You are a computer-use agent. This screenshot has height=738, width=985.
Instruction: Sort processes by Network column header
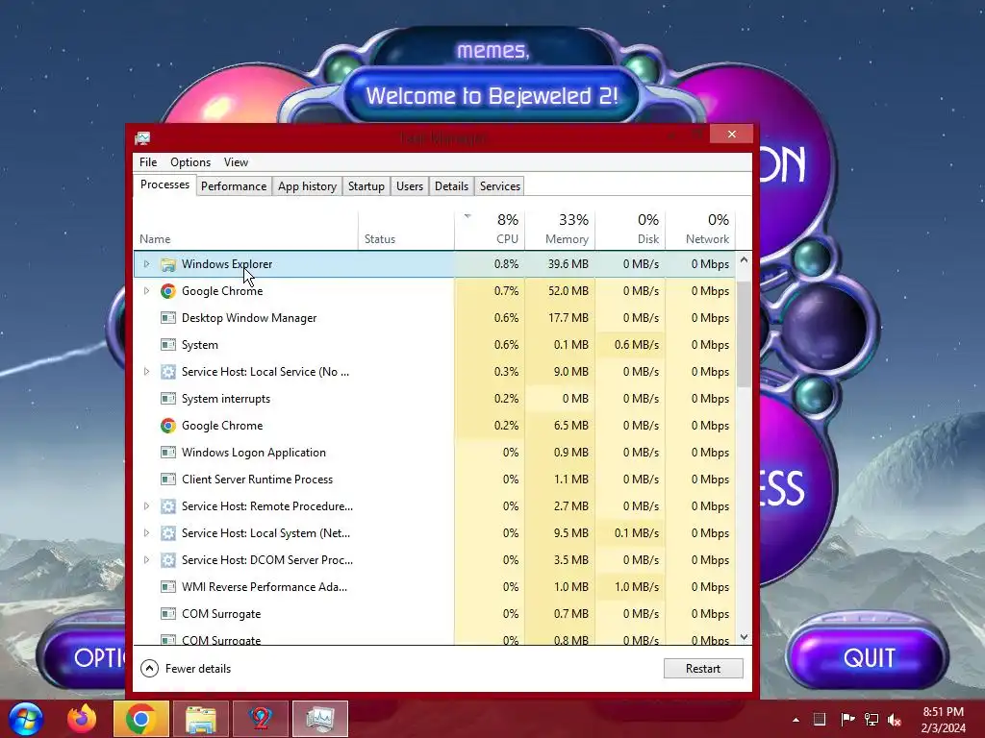tap(700, 229)
